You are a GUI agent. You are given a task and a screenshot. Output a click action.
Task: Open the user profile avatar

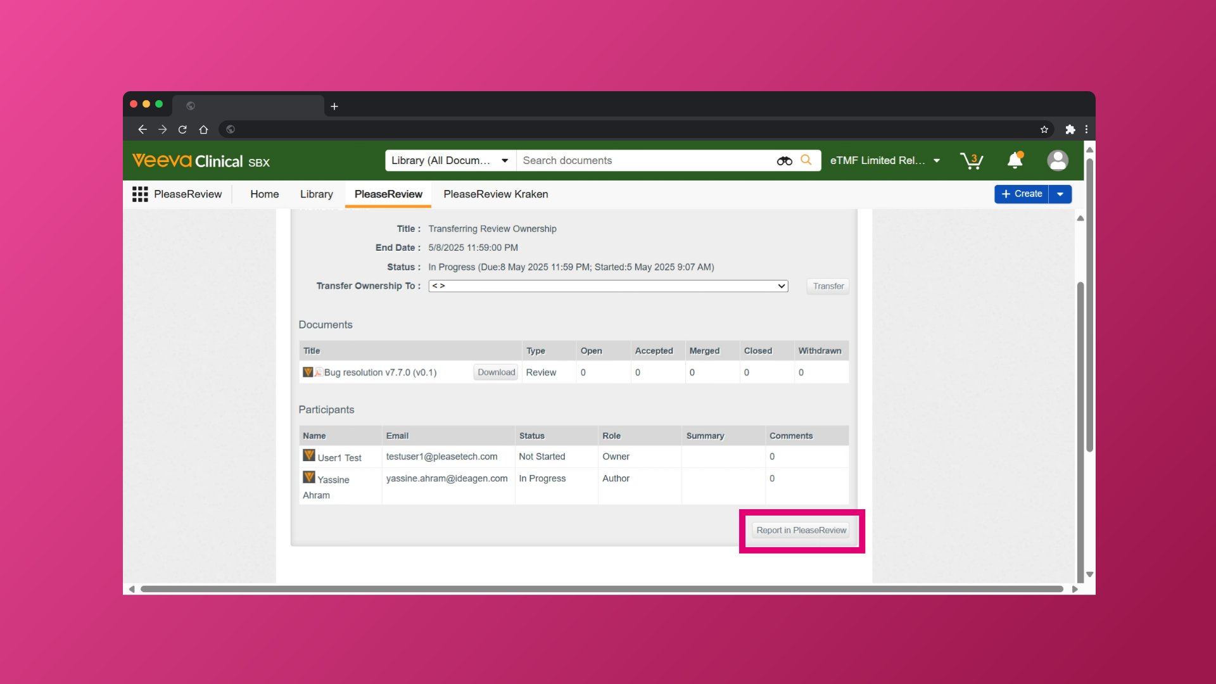pos(1058,160)
